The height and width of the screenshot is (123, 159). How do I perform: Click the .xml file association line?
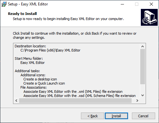73,92
